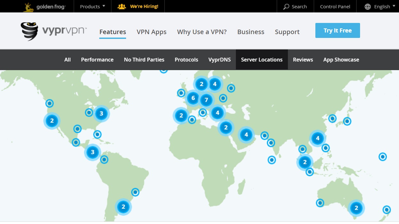Click the Pacific island server marker
This screenshot has height=224, width=399.
(383, 156)
